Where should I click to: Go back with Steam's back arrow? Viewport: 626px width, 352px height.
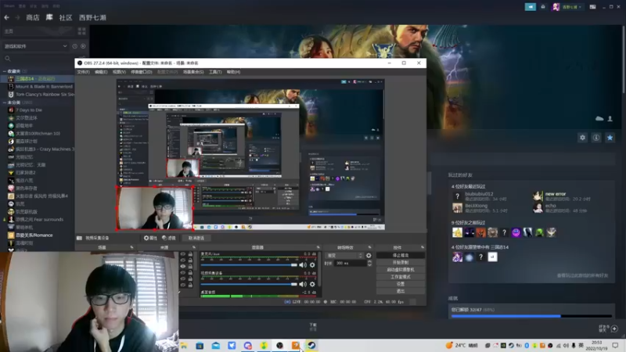point(6,17)
